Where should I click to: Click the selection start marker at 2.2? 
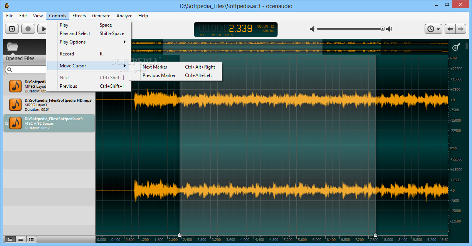point(180,234)
